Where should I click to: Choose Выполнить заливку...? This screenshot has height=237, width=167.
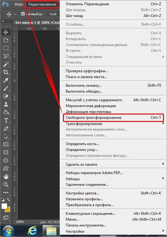click(x=113, y=85)
